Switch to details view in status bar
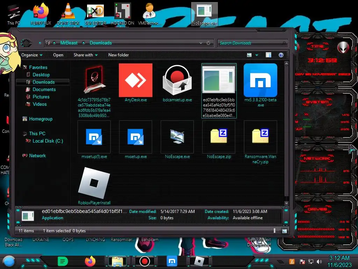The image size is (358, 269). (x=275, y=231)
